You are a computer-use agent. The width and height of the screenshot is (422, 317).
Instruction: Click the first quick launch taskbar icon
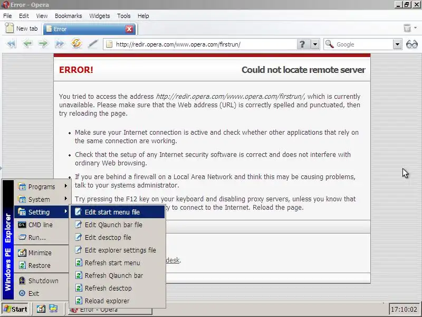coord(41,309)
